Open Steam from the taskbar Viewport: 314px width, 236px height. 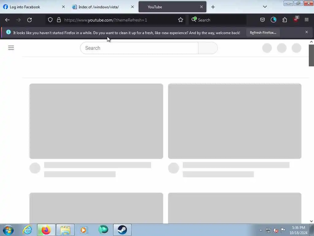[x=122, y=230]
